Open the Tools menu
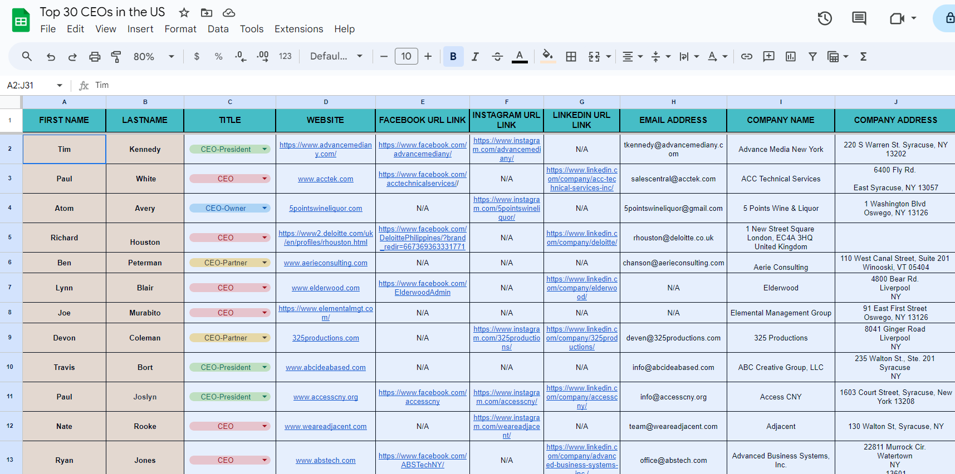The width and height of the screenshot is (955, 474). [x=252, y=29]
